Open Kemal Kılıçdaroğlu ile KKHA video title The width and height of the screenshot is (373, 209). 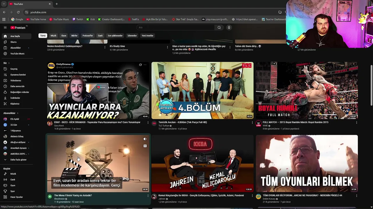click(201, 195)
